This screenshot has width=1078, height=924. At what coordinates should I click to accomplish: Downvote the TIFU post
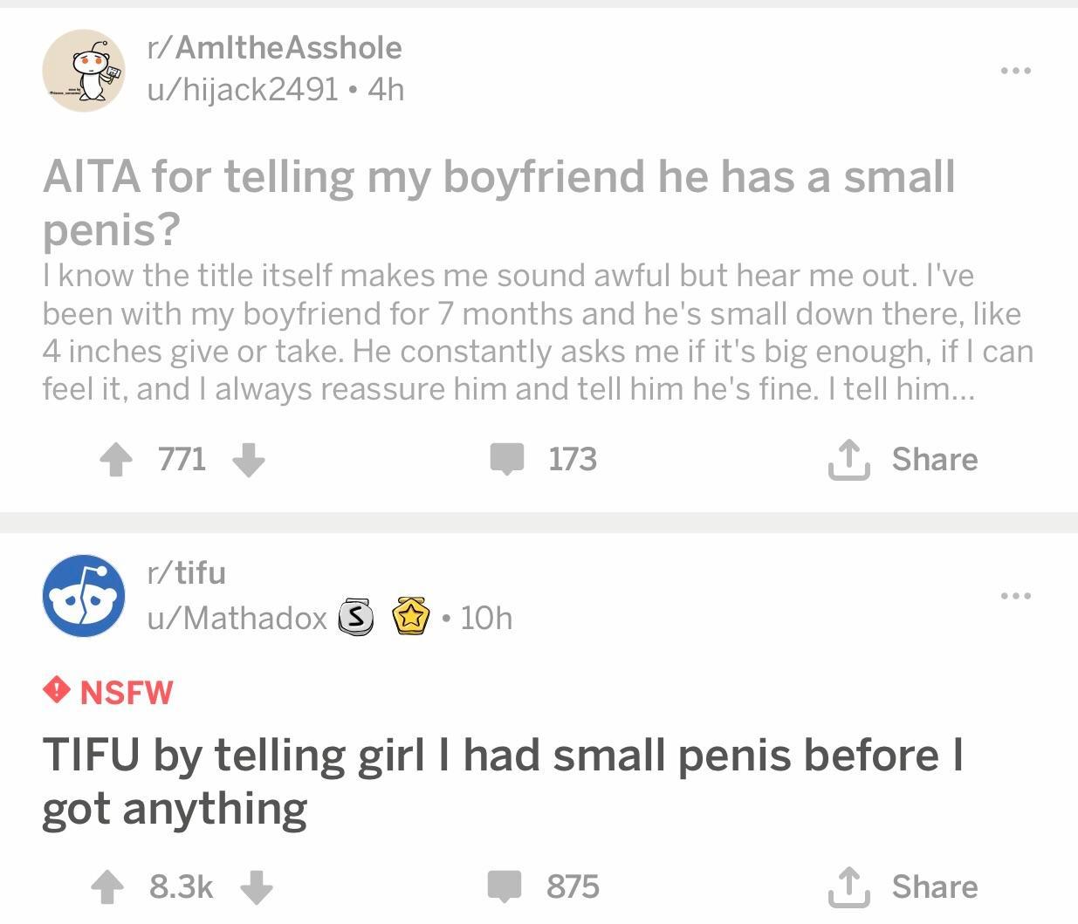click(x=256, y=887)
